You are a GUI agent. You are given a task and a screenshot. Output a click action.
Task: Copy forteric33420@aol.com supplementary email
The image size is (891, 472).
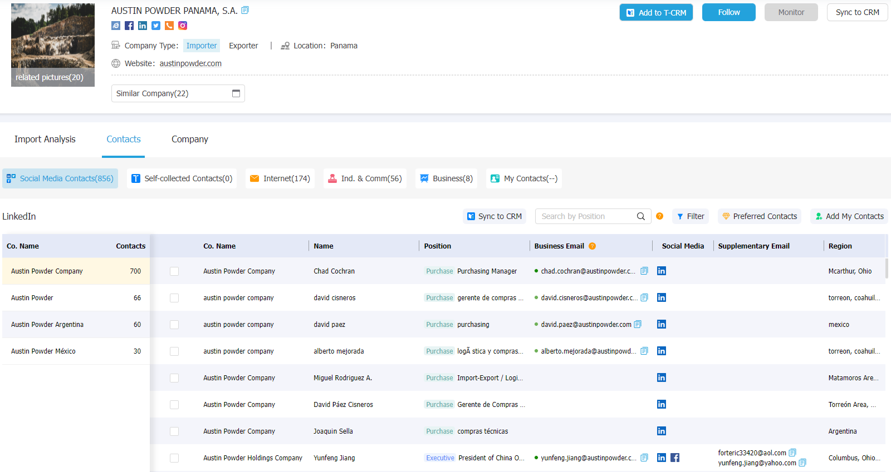[792, 453]
